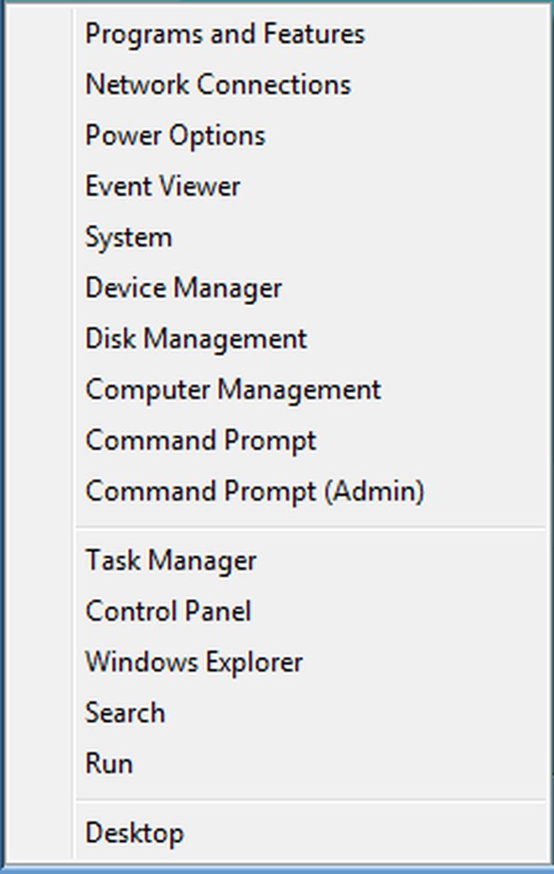This screenshot has width=554, height=874.
Task: Open a Command Prompt
Action: (200, 440)
